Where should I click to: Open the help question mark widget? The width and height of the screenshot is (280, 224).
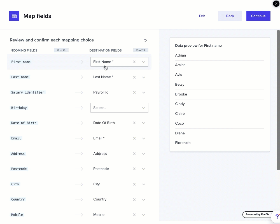(277, 217)
